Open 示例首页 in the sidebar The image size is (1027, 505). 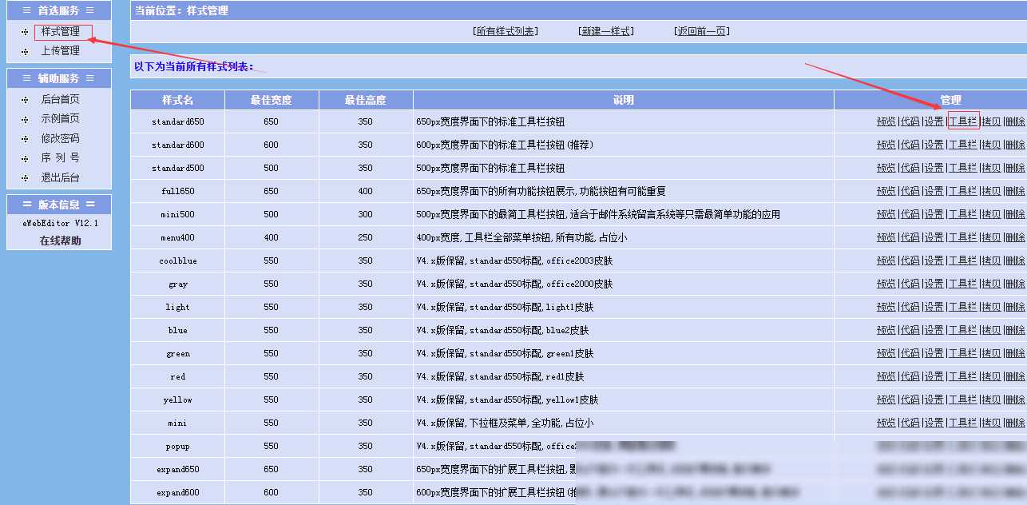click(x=61, y=119)
